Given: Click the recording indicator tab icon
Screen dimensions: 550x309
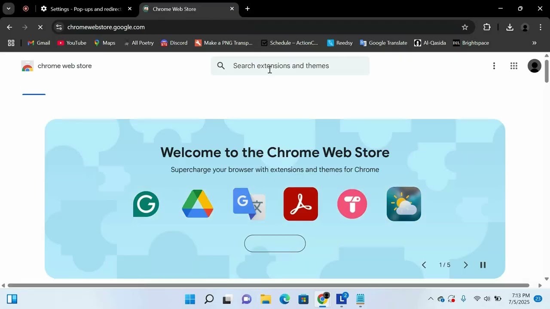Looking at the screenshot, I should pos(26,9).
